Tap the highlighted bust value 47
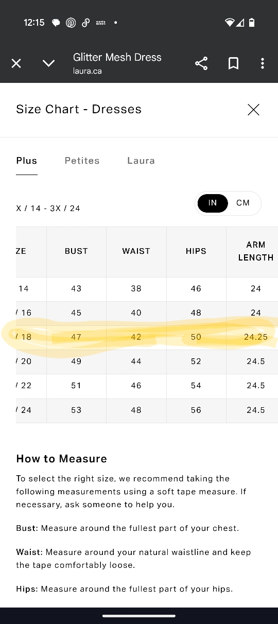Screen dimensions: 278x624 click(76, 337)
